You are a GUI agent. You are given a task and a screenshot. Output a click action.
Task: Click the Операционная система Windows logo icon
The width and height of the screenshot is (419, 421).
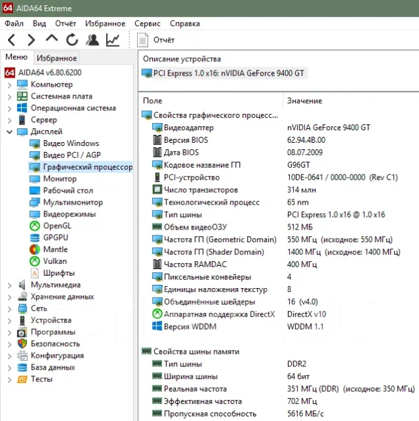pyautogui.click(x=22, y=108)
